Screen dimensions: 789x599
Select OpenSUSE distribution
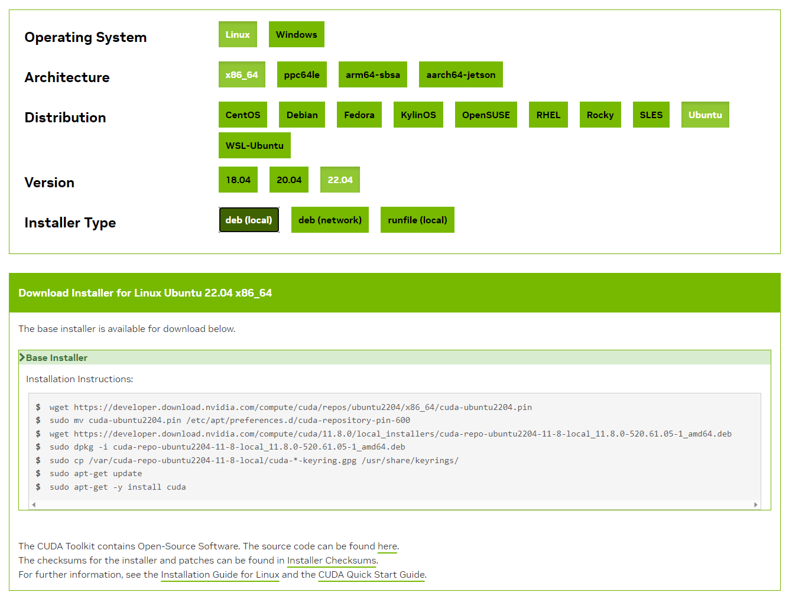coord(486,115)
